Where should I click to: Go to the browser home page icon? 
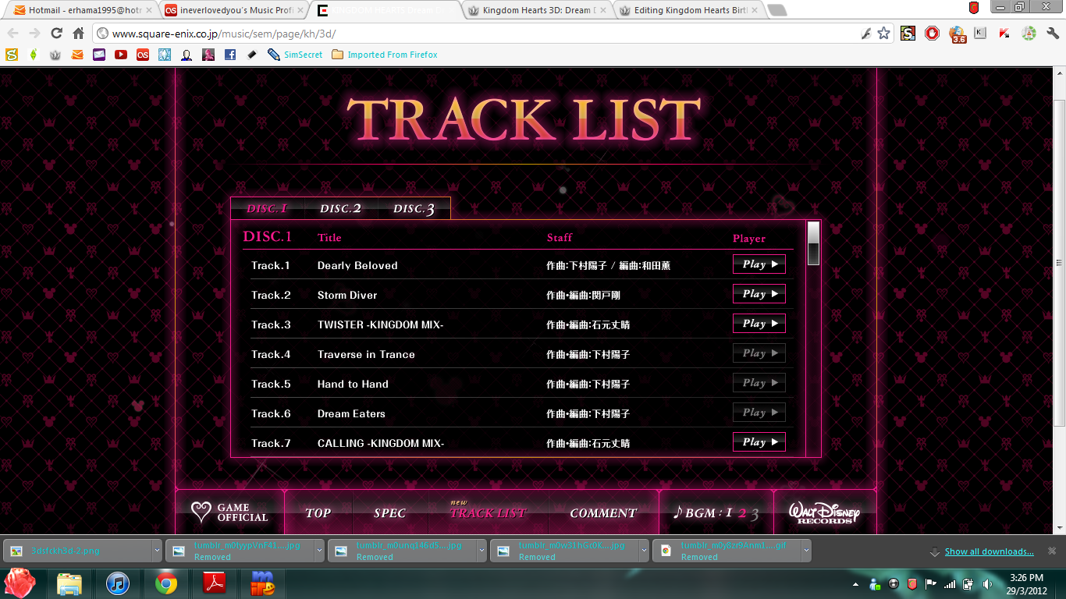pyautogui.click(x=78, y=34)
